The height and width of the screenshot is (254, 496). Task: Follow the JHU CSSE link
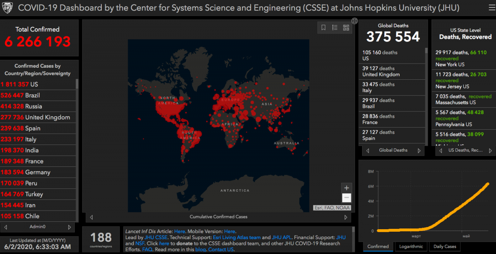[156, 237]
